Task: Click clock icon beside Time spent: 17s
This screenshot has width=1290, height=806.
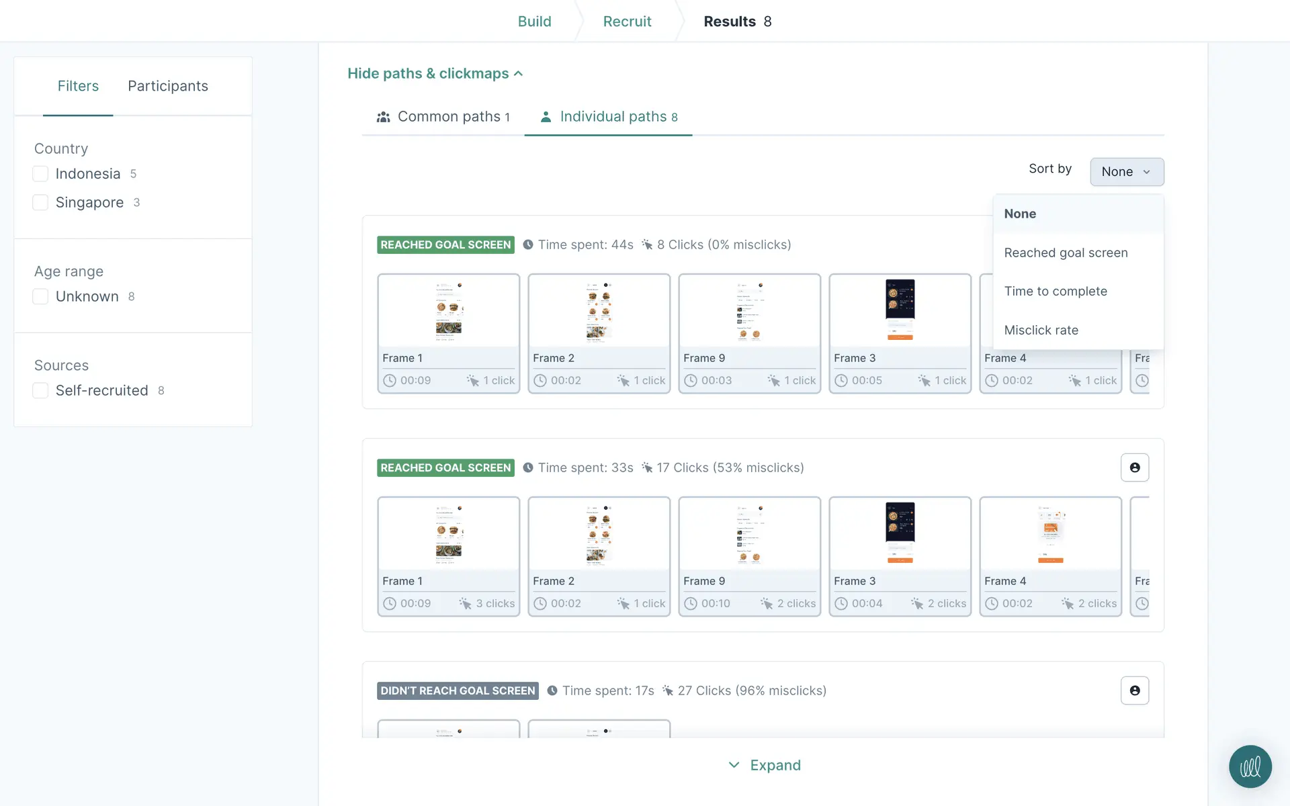Action: click(x=552, y=690)
